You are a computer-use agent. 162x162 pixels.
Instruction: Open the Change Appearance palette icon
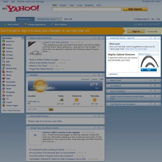25,24
